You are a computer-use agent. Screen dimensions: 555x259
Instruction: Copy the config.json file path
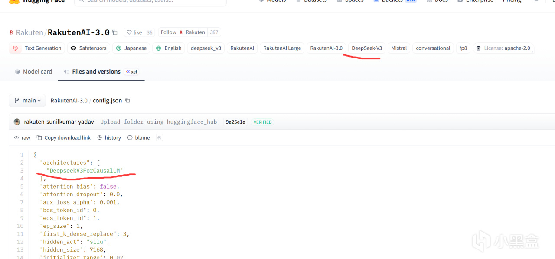tap(127, 100)
